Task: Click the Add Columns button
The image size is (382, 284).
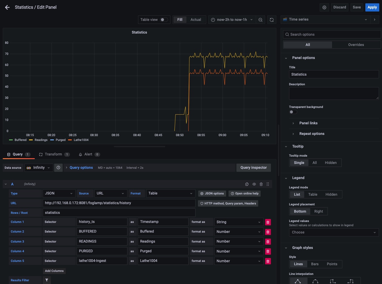Action: 54,271
